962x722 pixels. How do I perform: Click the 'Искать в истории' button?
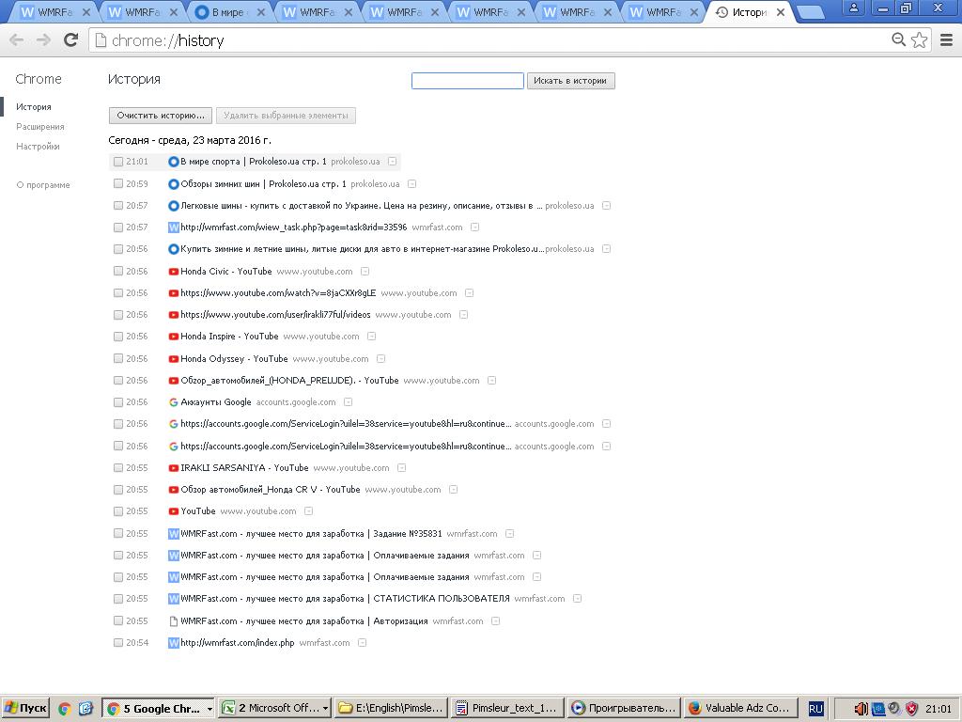point(570,81)
